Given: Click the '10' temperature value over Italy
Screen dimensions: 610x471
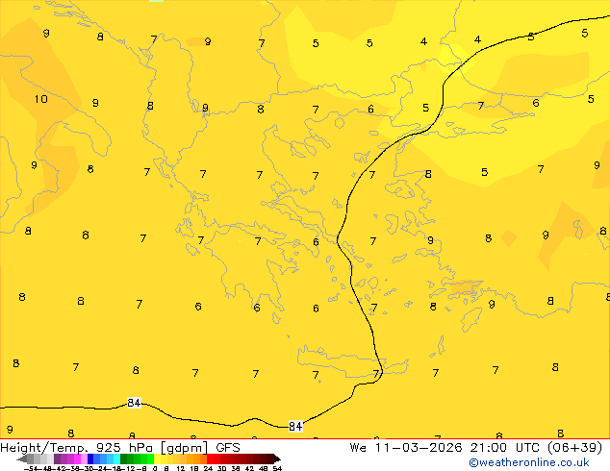Looking at the screenshot, I should pos(40,99).
